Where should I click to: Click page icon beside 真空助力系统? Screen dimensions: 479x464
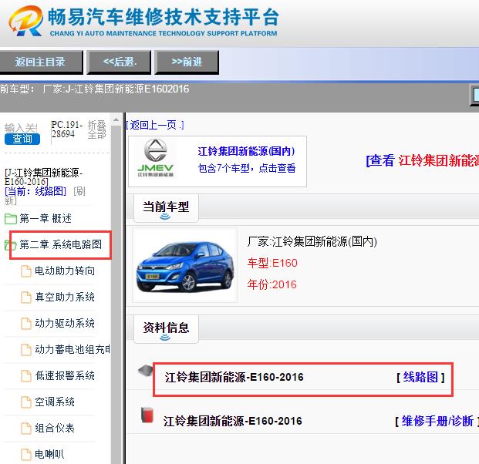tap(26, 298)
